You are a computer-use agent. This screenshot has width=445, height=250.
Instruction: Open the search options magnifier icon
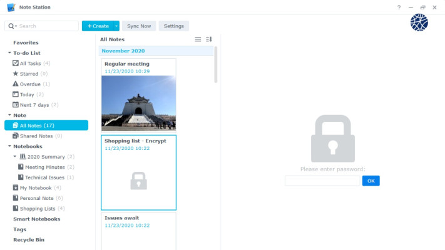point(12,26)
